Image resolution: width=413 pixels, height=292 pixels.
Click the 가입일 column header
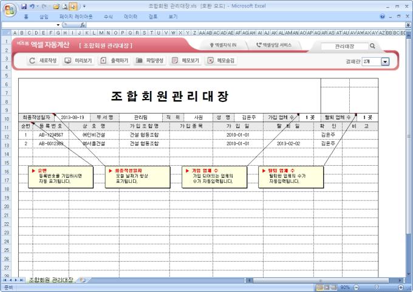(238, 126)
